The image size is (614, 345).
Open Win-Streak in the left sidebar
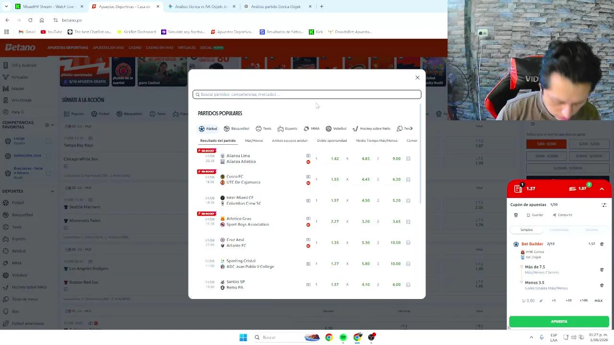21,100
